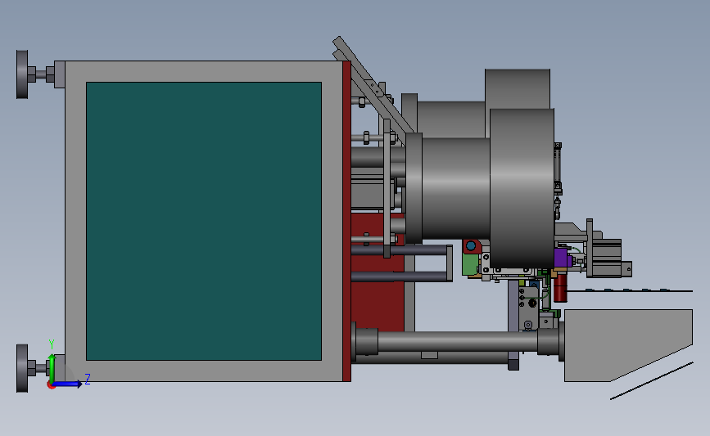Image resolution: width=710 pixels, height=436 pixels.
Task: Click the green Y axis label
Action: [52, 344]
